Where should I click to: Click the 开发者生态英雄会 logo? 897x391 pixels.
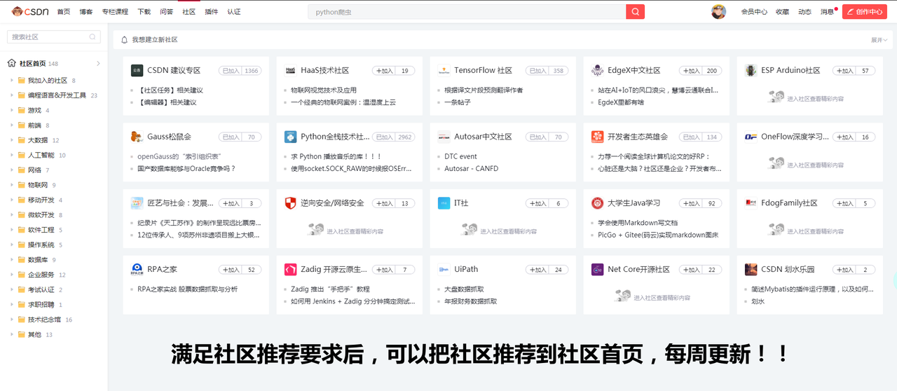click(x=597, y=137)
